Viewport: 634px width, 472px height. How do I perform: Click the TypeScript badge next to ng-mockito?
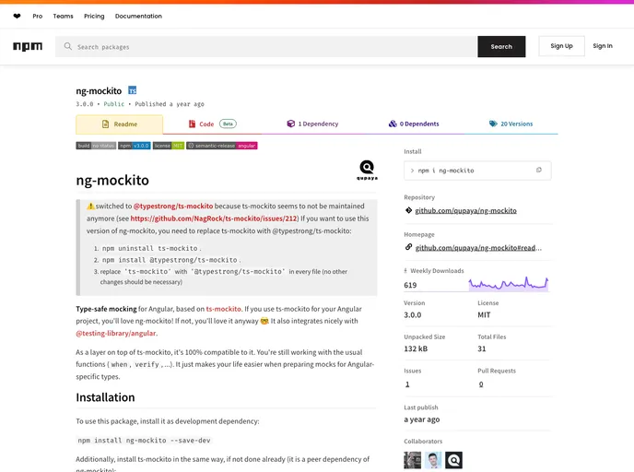(x=132, y=90)
